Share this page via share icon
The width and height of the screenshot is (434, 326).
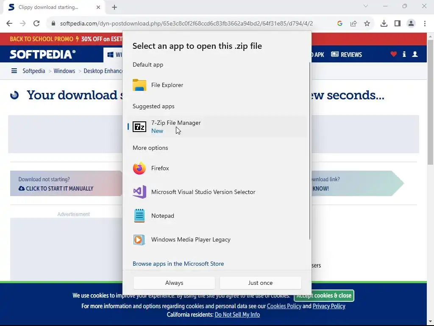pos(353,24)
